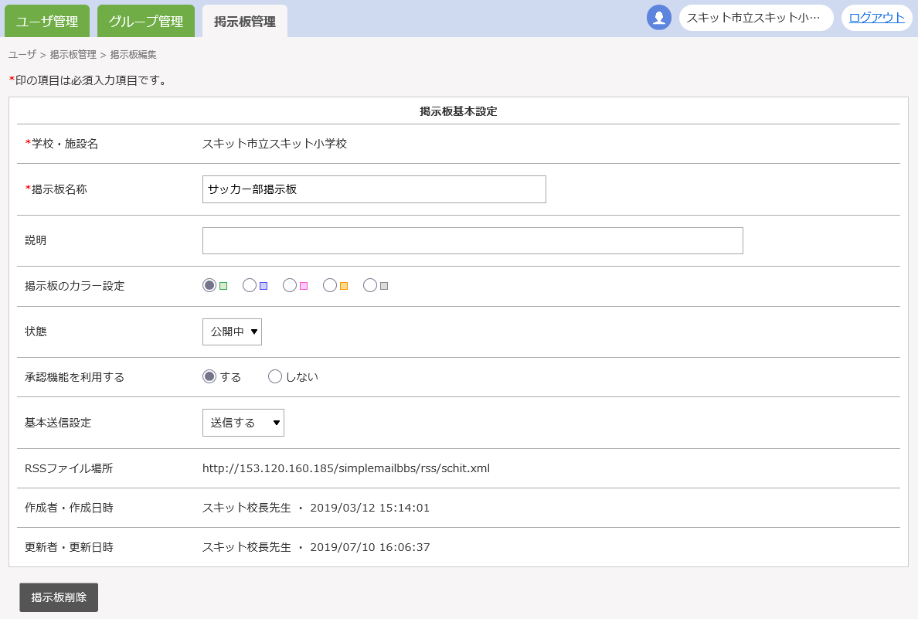Click the 説明 description input field
Screen dimensions: 918x619
(472, 240)
